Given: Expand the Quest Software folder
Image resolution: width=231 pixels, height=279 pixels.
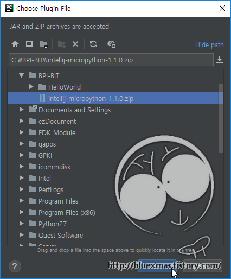Looking at the screenshot, I should 22,235.
